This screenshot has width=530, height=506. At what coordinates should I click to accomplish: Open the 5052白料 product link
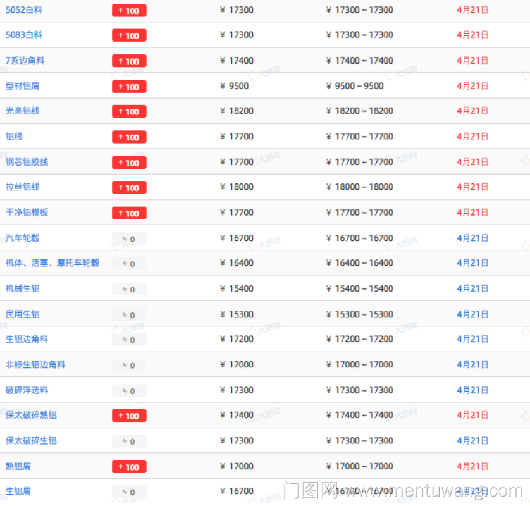click(x=24, y=10)
